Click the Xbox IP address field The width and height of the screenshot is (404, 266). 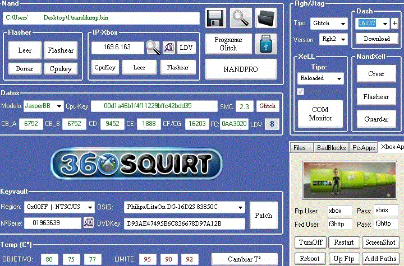pyautogui.click(x=118, y=48)
